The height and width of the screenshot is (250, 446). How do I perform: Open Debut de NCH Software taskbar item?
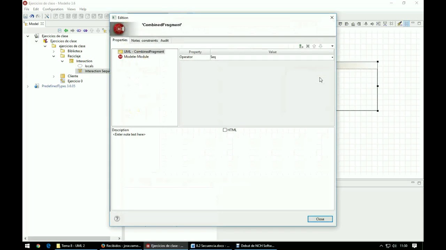tap(255, 246)
